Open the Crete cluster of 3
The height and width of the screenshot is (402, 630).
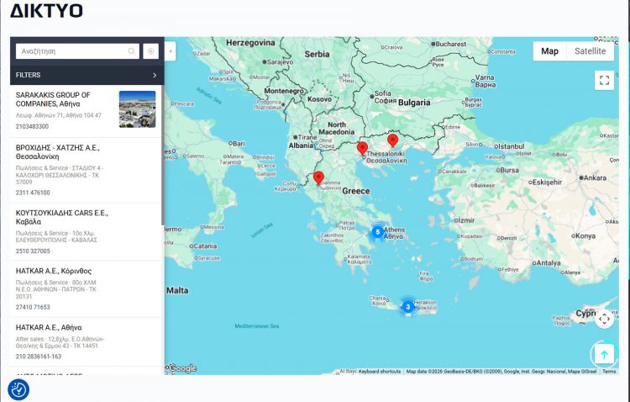point(408,307)
